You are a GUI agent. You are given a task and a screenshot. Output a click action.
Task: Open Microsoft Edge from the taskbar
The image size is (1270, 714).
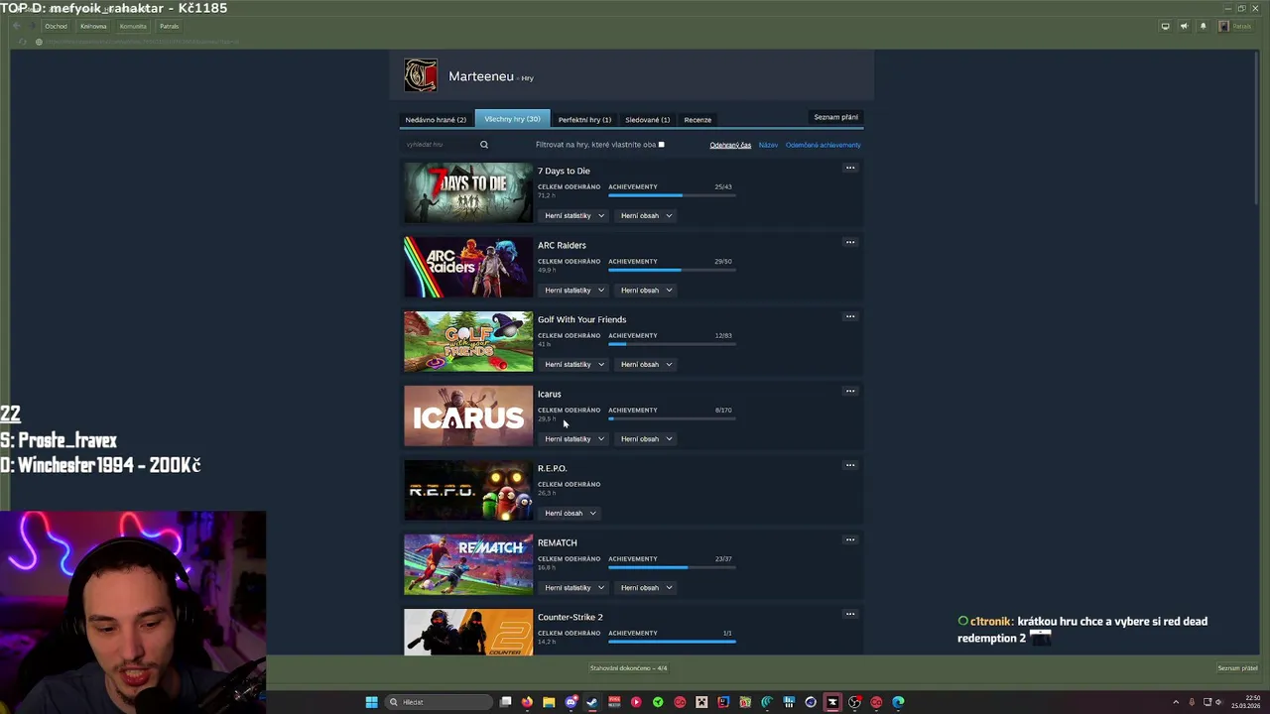[898, 702]
